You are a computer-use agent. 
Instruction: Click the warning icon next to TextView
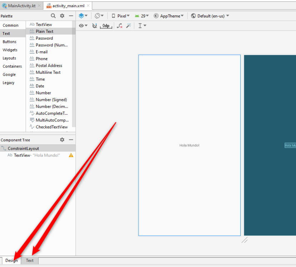pyautogui.click(x=71, y=155)
